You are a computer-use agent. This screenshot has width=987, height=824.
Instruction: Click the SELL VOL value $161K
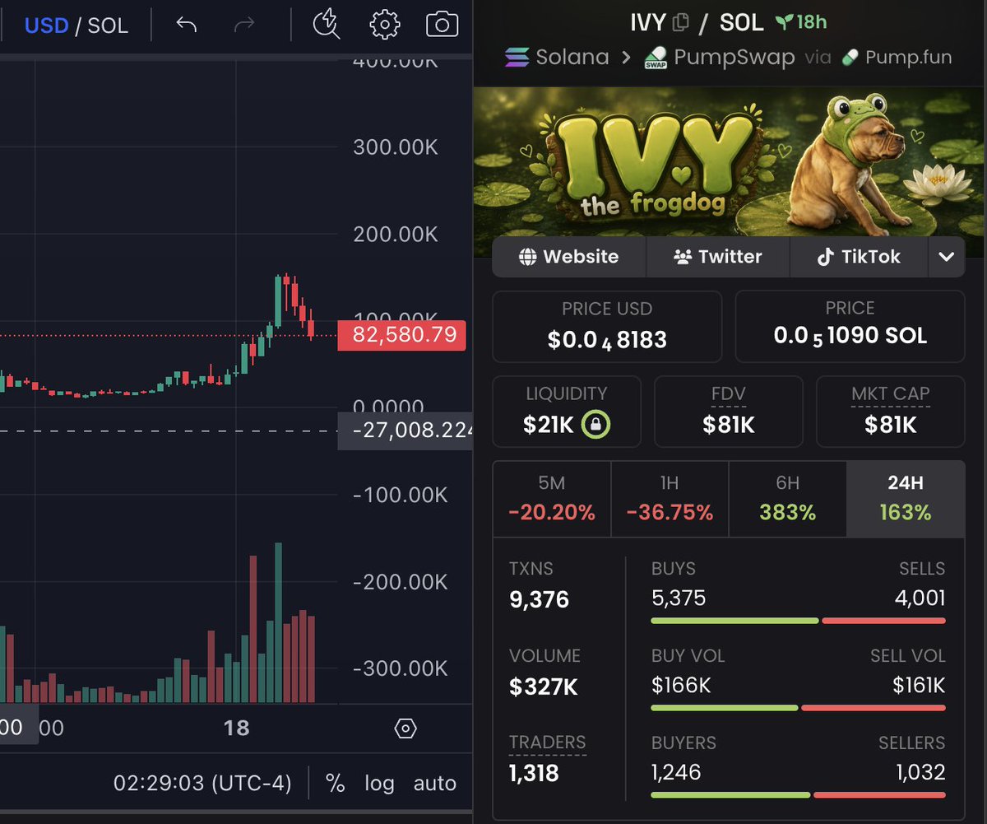coord(919,685)
